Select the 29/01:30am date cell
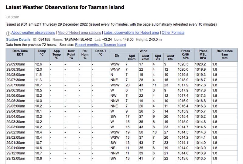The image size is (243, 164). 20,143
